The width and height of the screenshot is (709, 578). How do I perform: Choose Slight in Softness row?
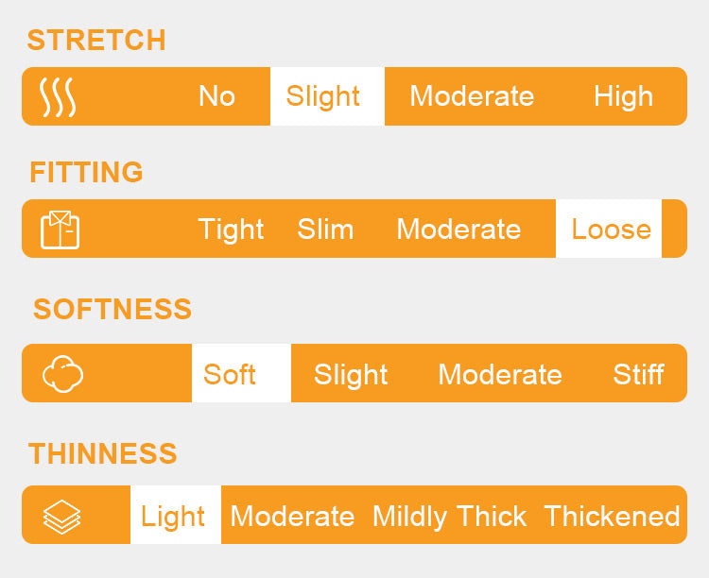coord(351,374)
